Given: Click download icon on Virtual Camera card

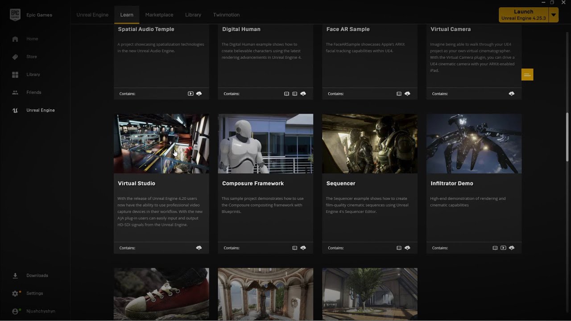Looking at the screenshot, I should tap(512, 94).
